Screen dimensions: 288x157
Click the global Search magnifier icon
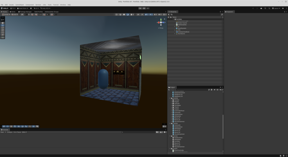[269, 8]
